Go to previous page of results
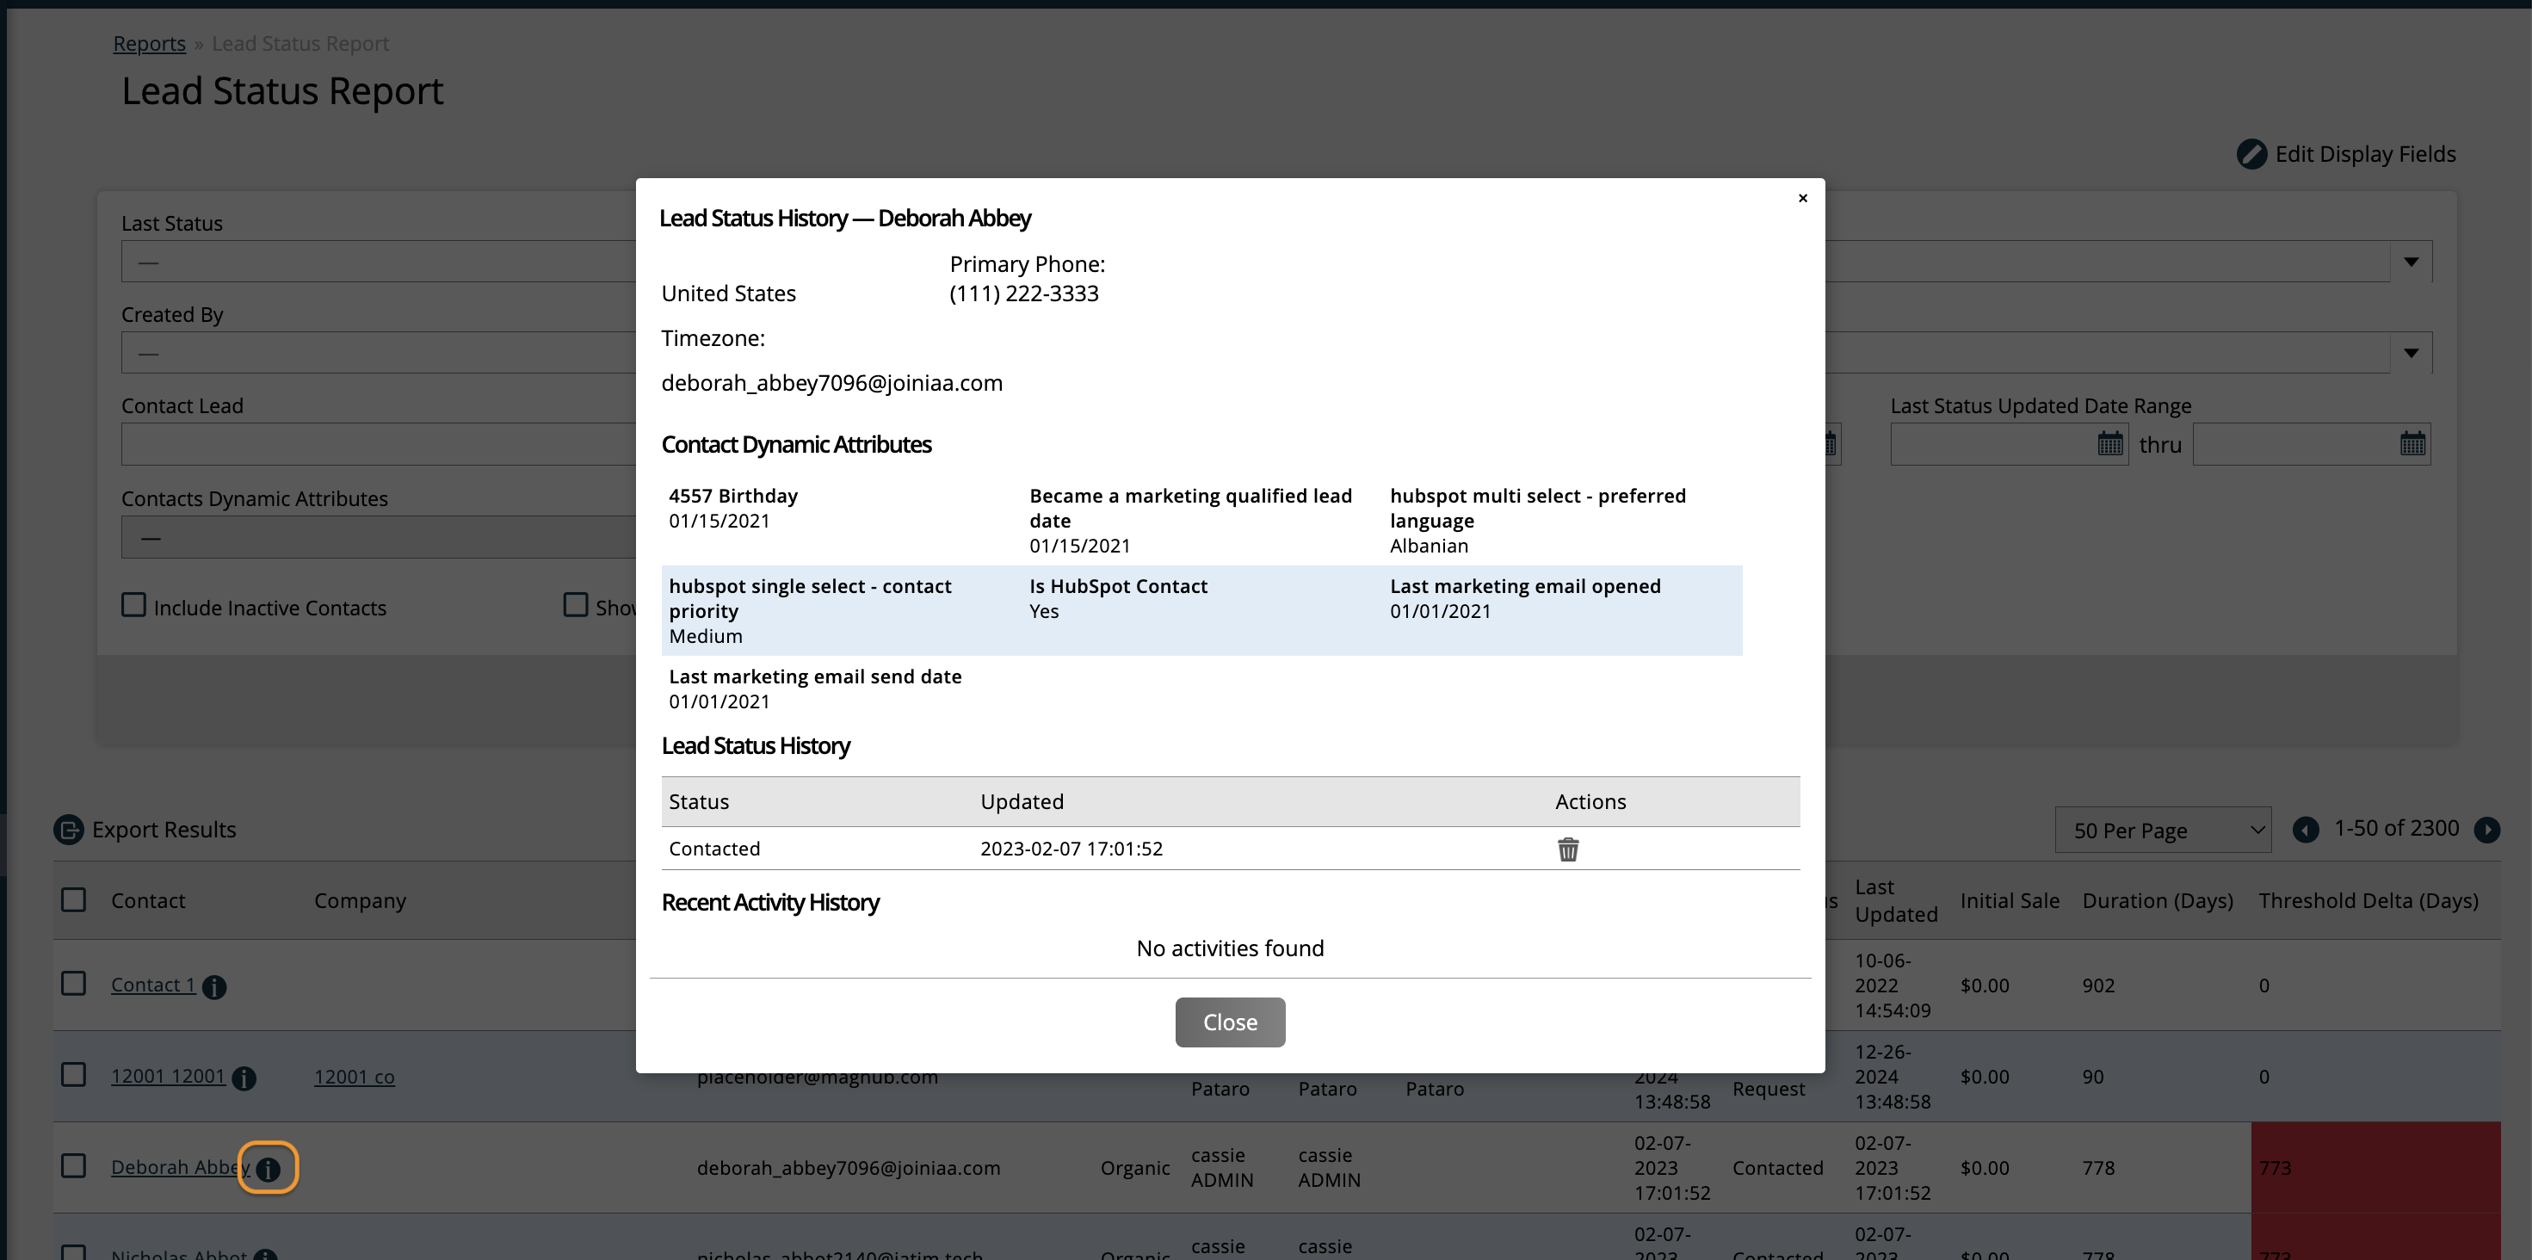 tap(2305, 830)
